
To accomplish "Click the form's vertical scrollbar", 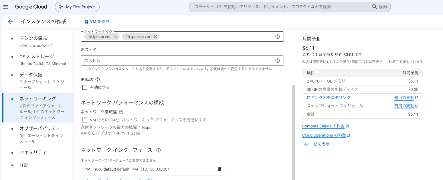I will pyautogui.click(x=293, y=132).
